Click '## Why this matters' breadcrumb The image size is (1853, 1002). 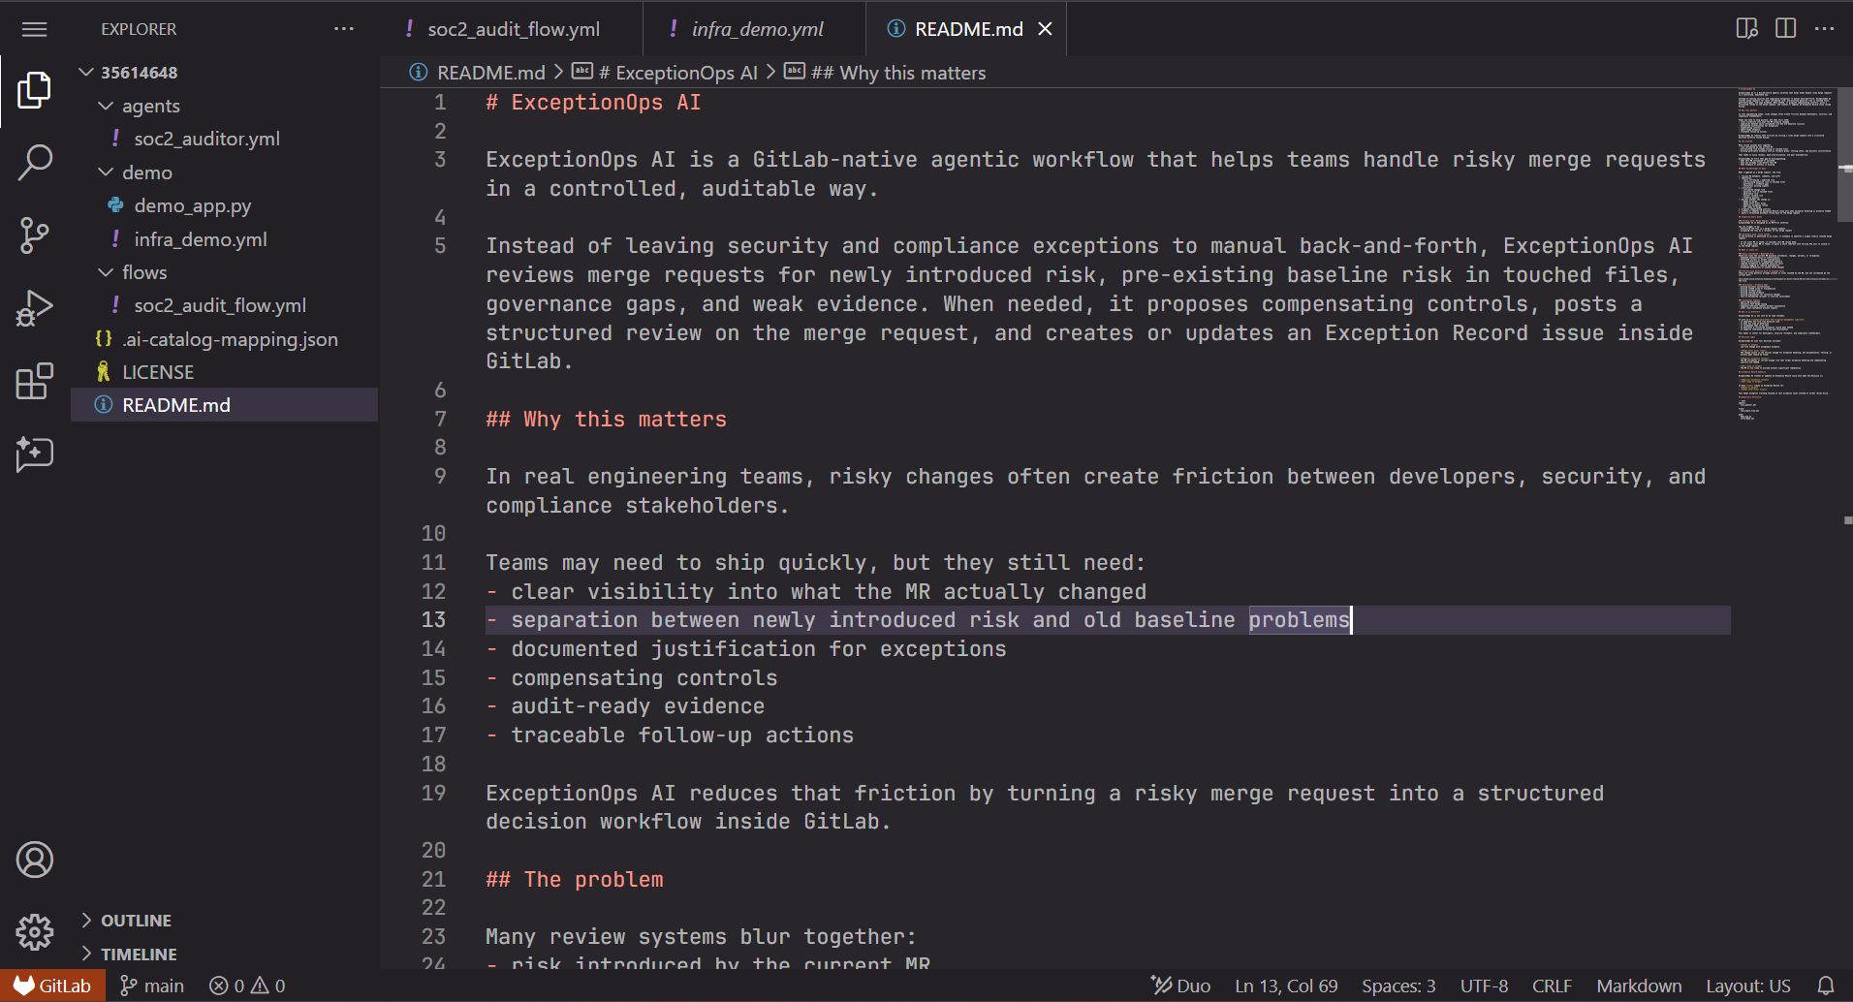click(885, 73)
